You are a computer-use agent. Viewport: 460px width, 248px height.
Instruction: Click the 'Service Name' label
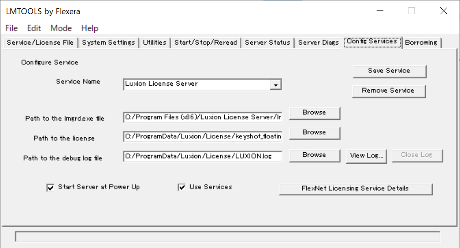click(x=78, y=82)
